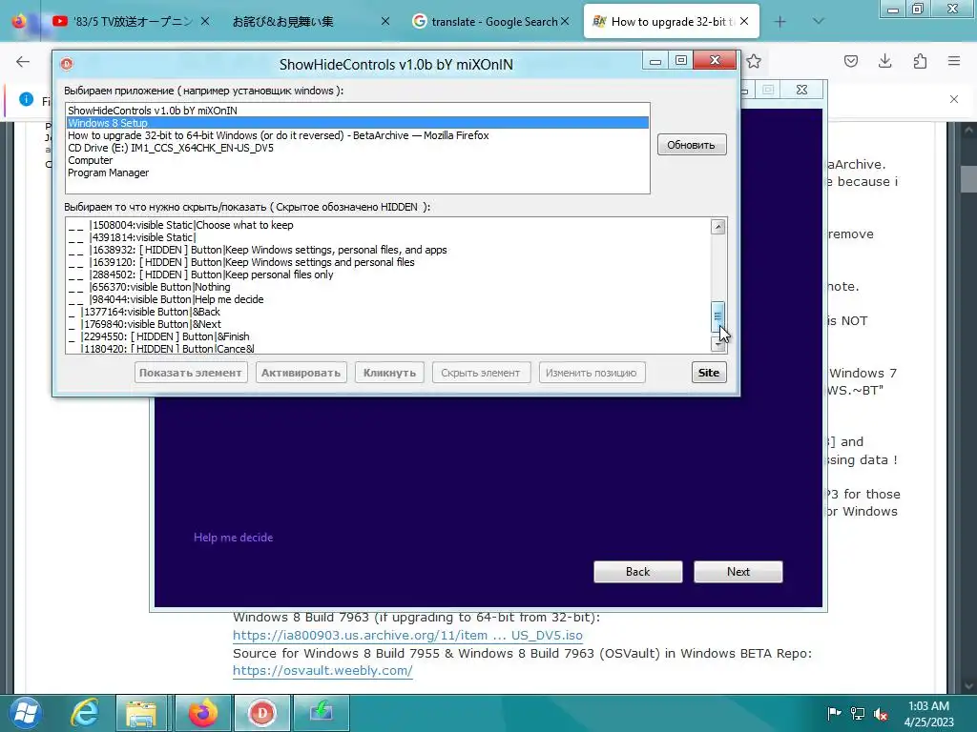The image size is (977, 732).
Task: Click Next button in Windows 8 Setup
Action: 738,572
